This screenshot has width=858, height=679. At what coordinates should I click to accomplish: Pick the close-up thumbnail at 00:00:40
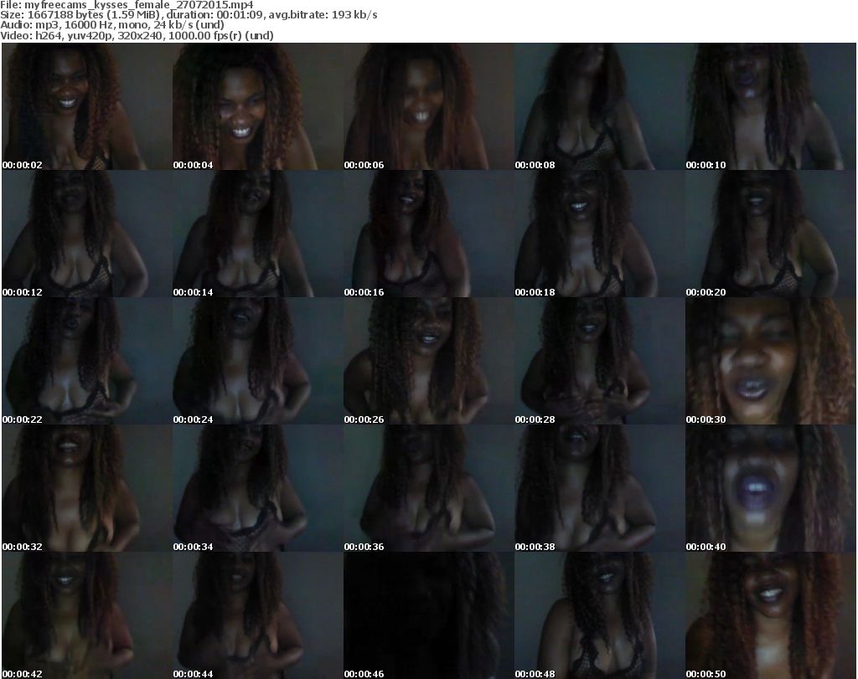771,488
